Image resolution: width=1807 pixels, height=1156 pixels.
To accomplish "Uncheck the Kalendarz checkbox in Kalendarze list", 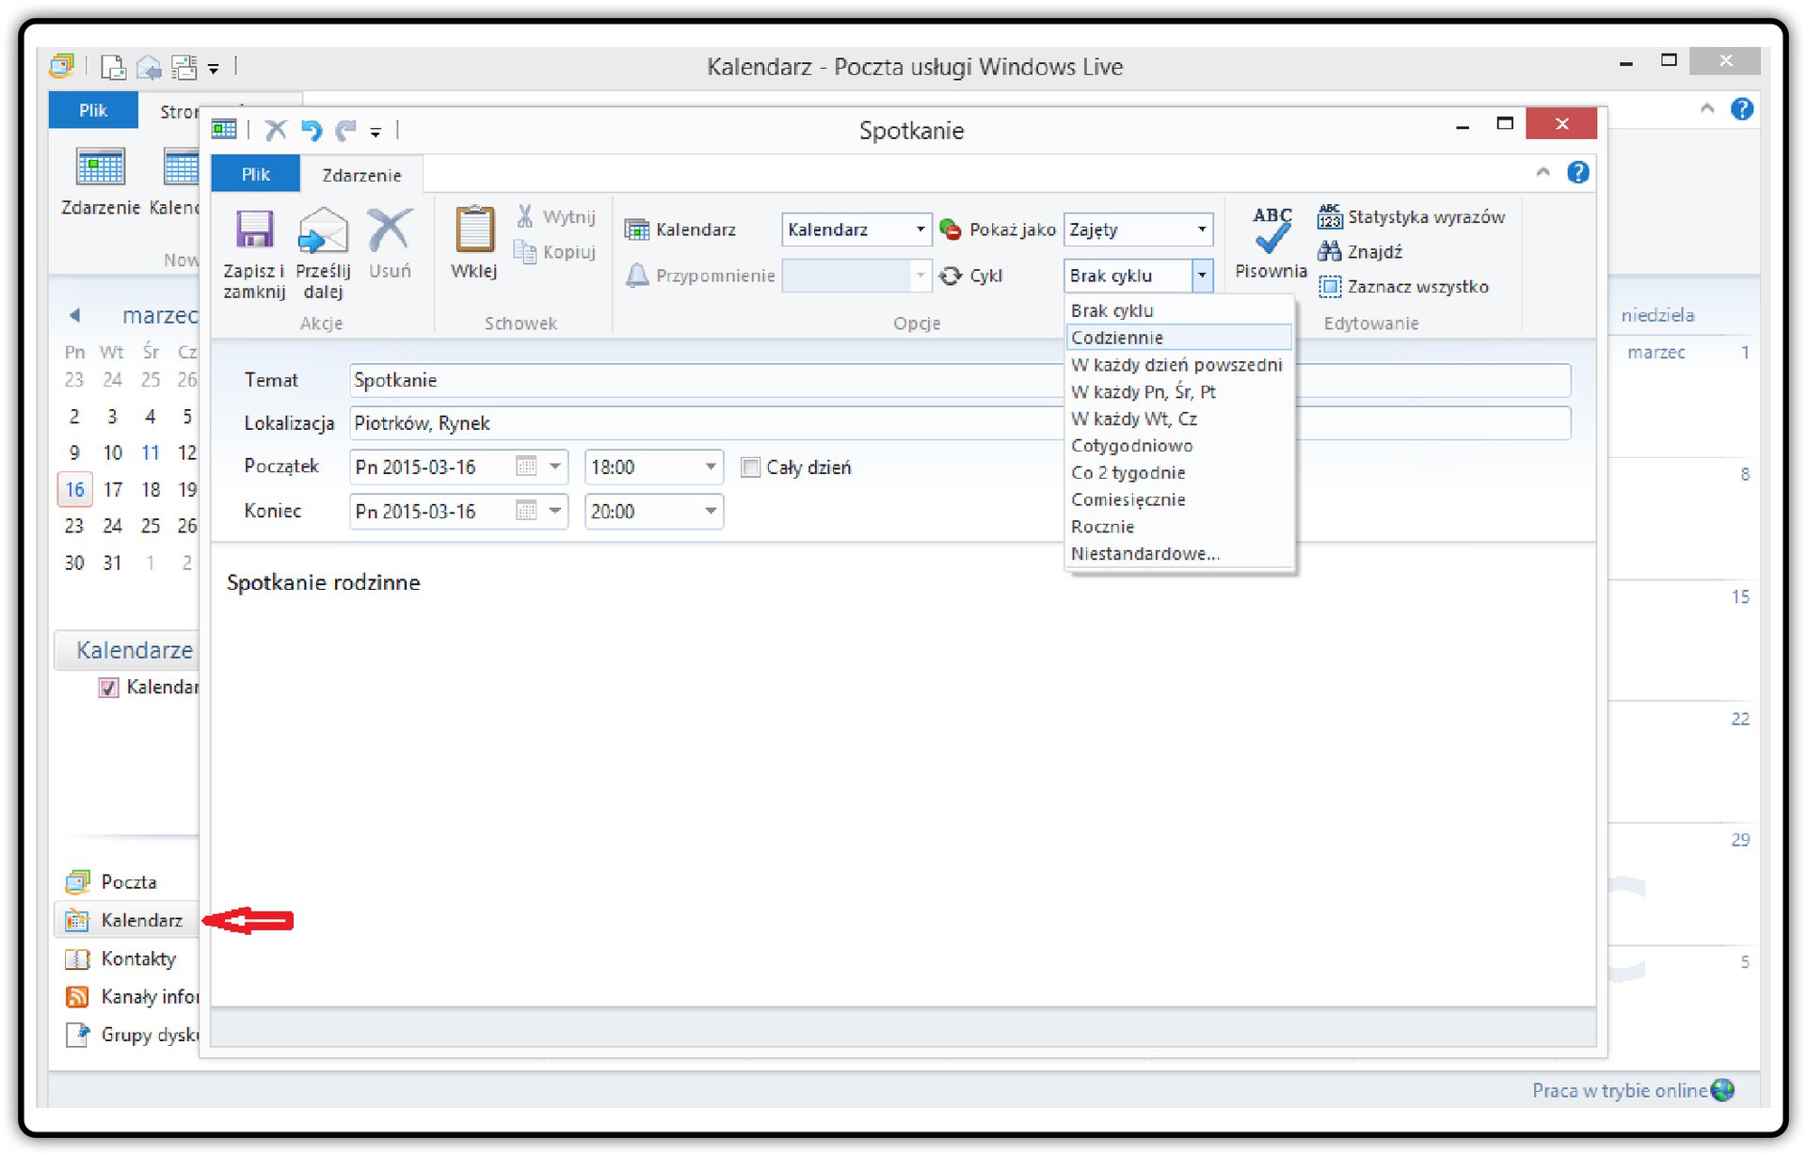I will (x=108, y=688).
